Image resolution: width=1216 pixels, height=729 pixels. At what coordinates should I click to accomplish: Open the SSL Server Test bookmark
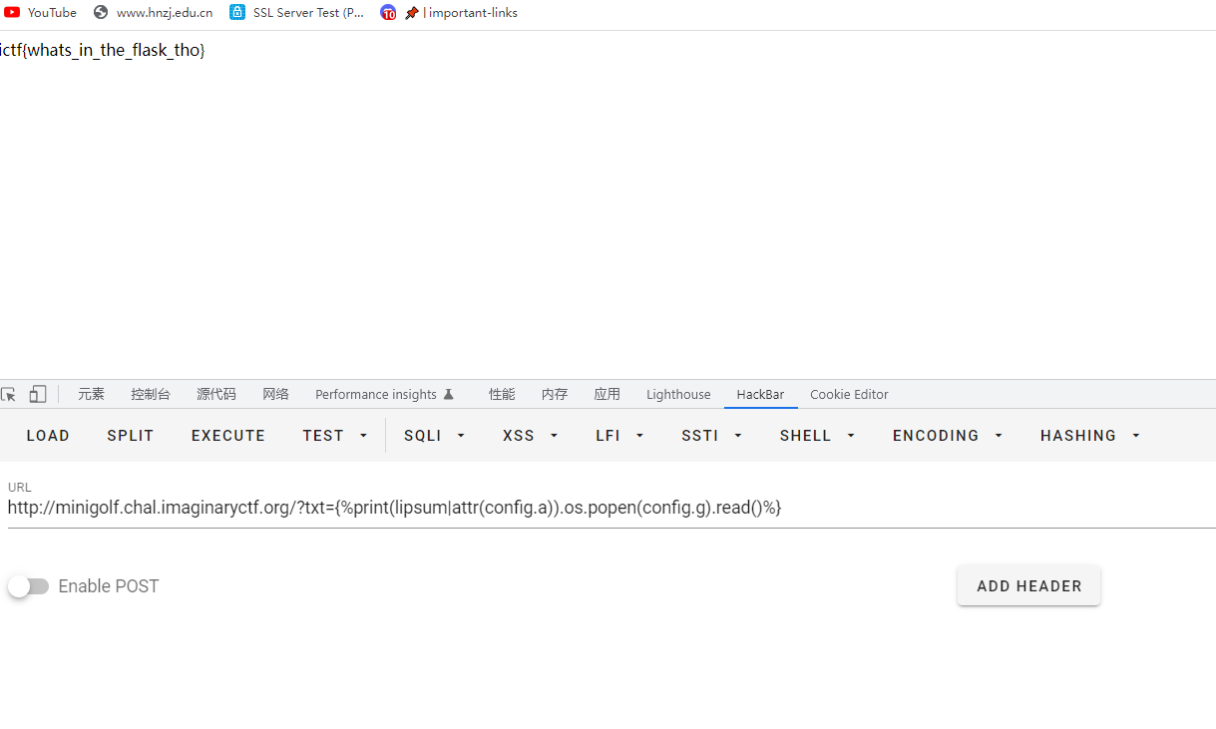pyautogui.click(x=297, y=13)
